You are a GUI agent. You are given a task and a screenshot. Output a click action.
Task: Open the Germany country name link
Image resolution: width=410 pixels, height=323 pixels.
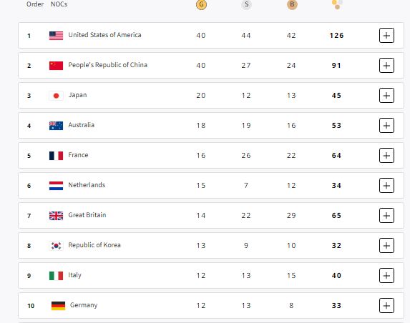click(84, 305)
